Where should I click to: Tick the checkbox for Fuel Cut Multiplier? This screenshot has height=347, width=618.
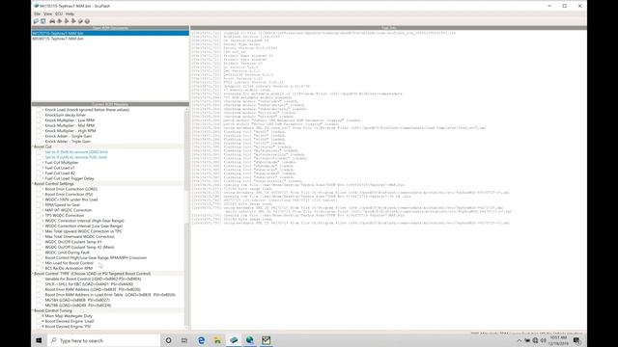39,163
